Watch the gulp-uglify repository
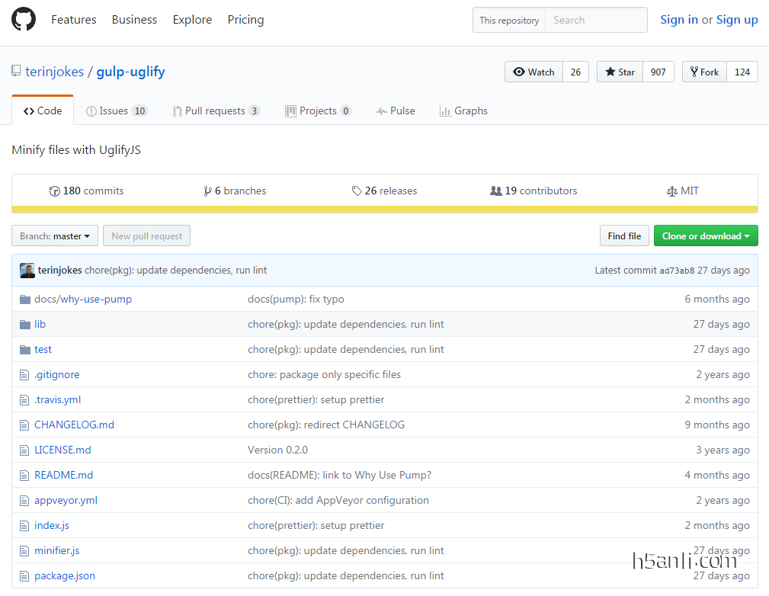Viewport: 769px width, 596px height. (533, 72)
